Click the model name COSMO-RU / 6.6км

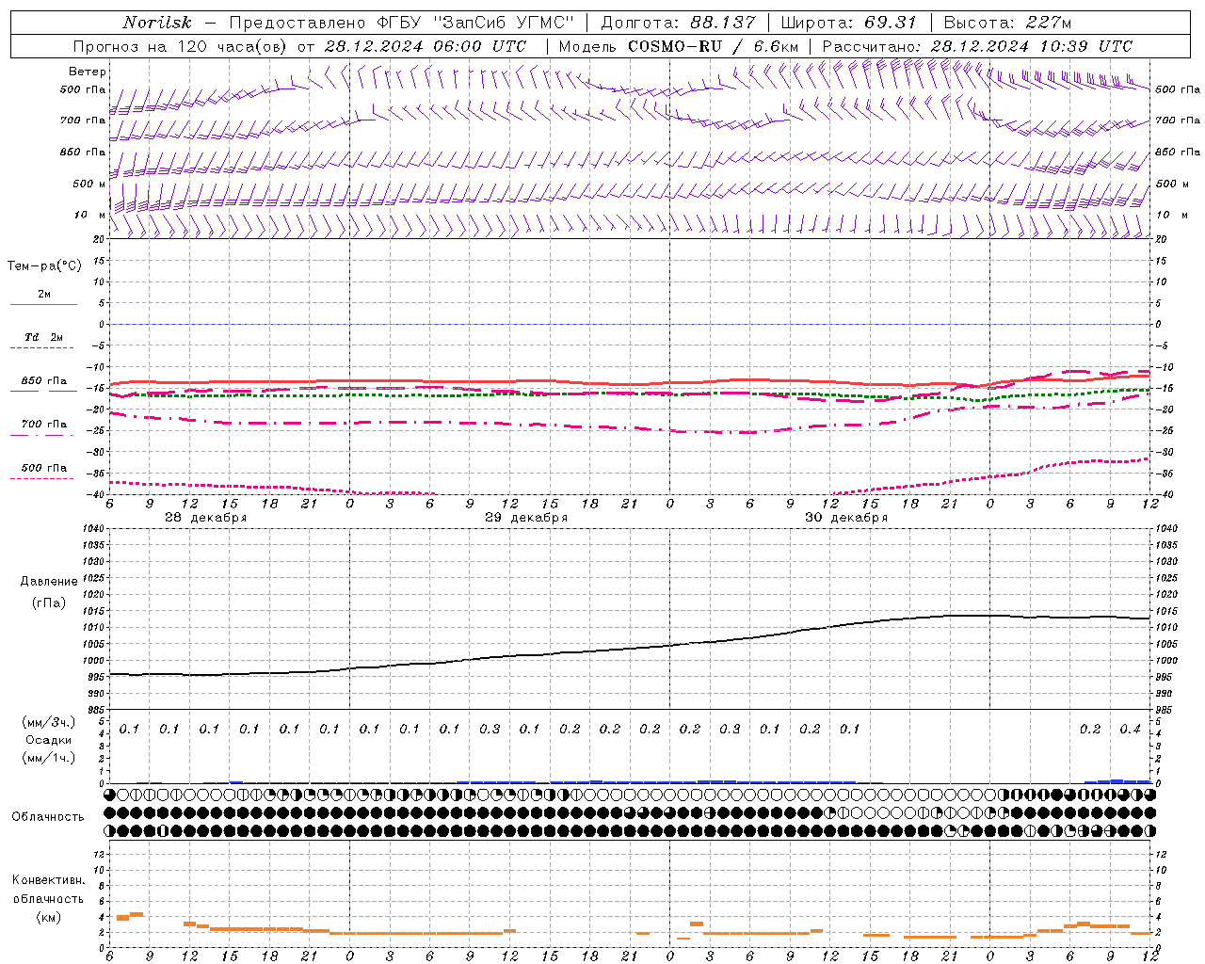click(713, 46)
